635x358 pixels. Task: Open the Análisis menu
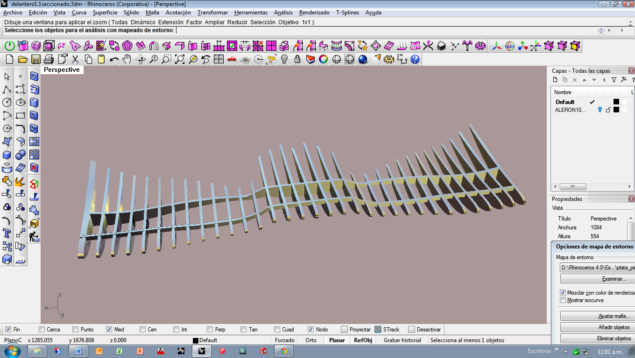click(x=283, y=13)
